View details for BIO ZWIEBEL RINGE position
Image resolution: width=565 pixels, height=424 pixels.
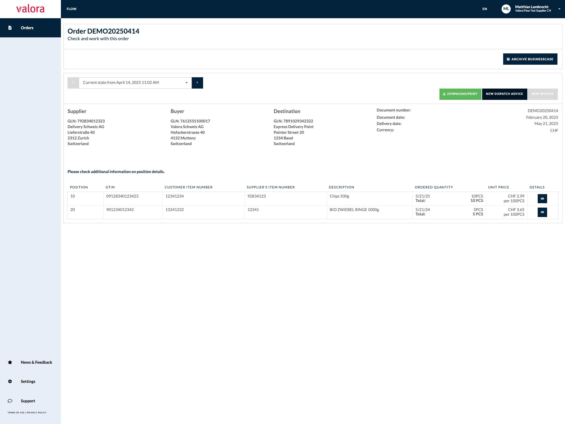pyautogui.click(x=542, y=212)
